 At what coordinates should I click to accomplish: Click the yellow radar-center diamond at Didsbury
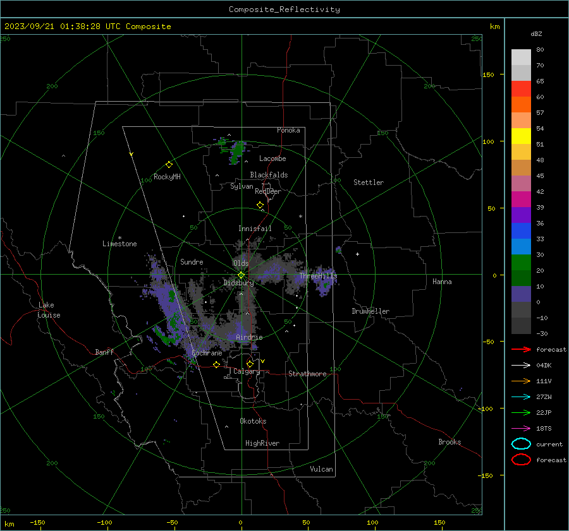coord(241,275)
